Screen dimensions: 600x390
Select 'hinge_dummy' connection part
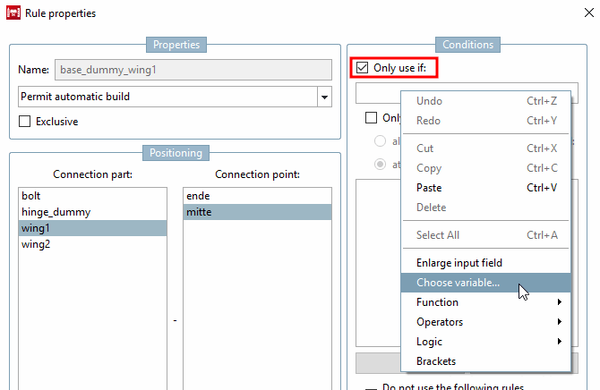[56, 212]
